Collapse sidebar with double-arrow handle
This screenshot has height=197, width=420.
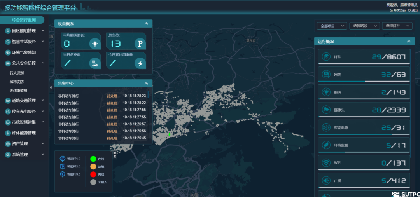tap(51, 87)
